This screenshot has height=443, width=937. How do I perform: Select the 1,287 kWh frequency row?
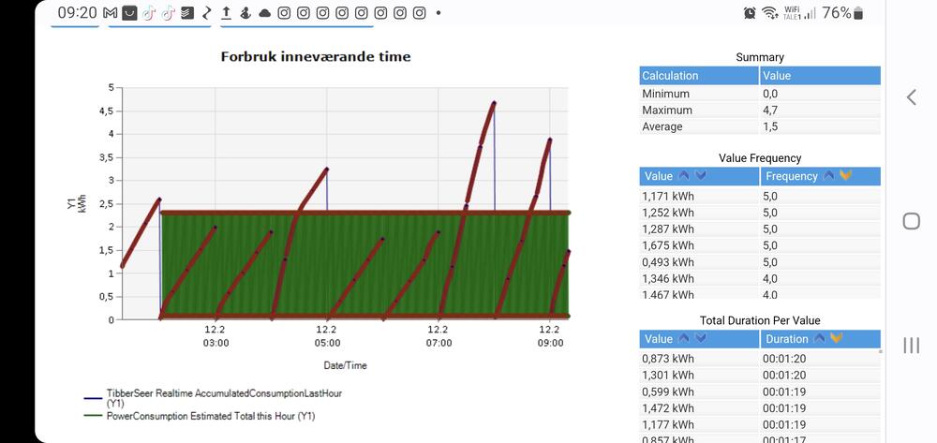pyautogui.click(x=760, y=229)
